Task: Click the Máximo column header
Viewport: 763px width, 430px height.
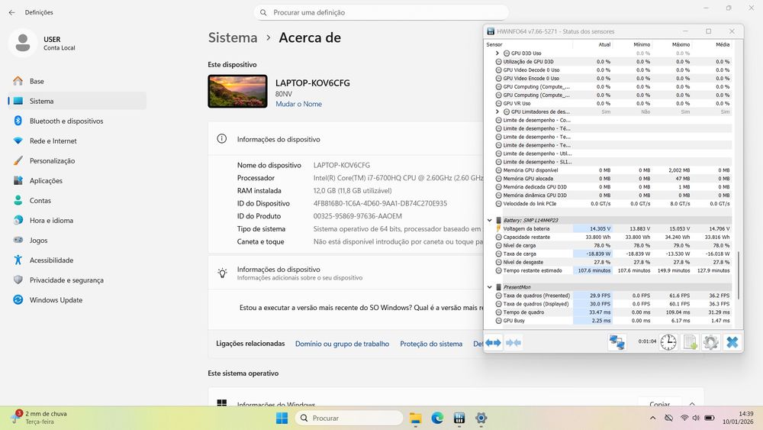Action: pos(672,44)
